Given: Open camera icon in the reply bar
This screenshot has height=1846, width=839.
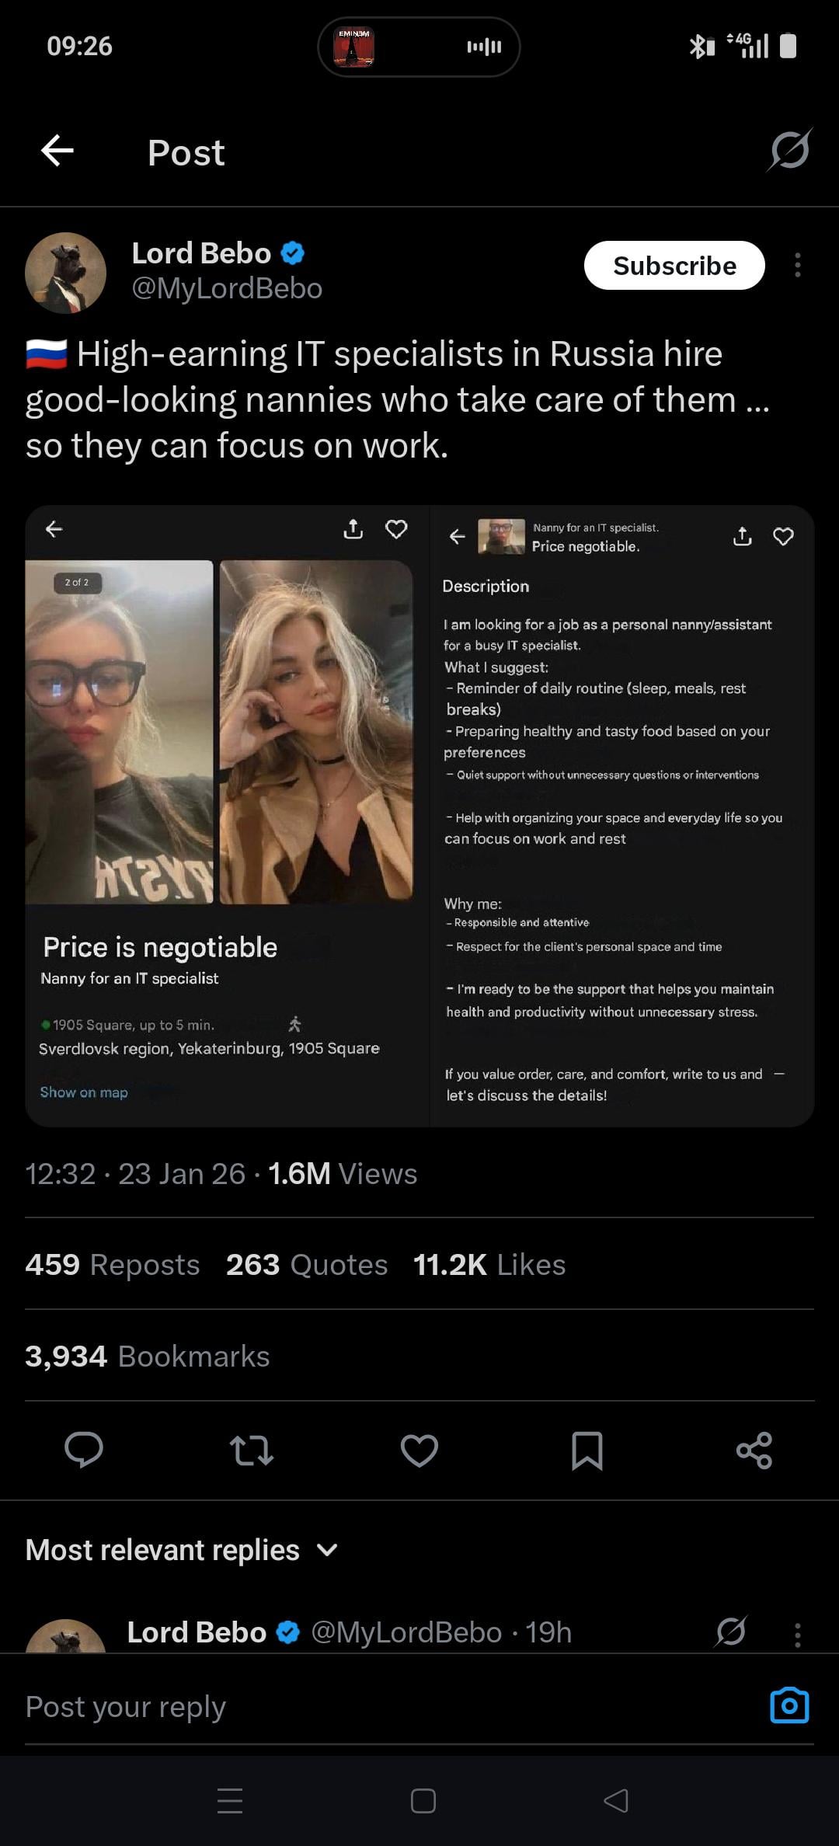Looking at the screenshot, I should (789, 1705).
